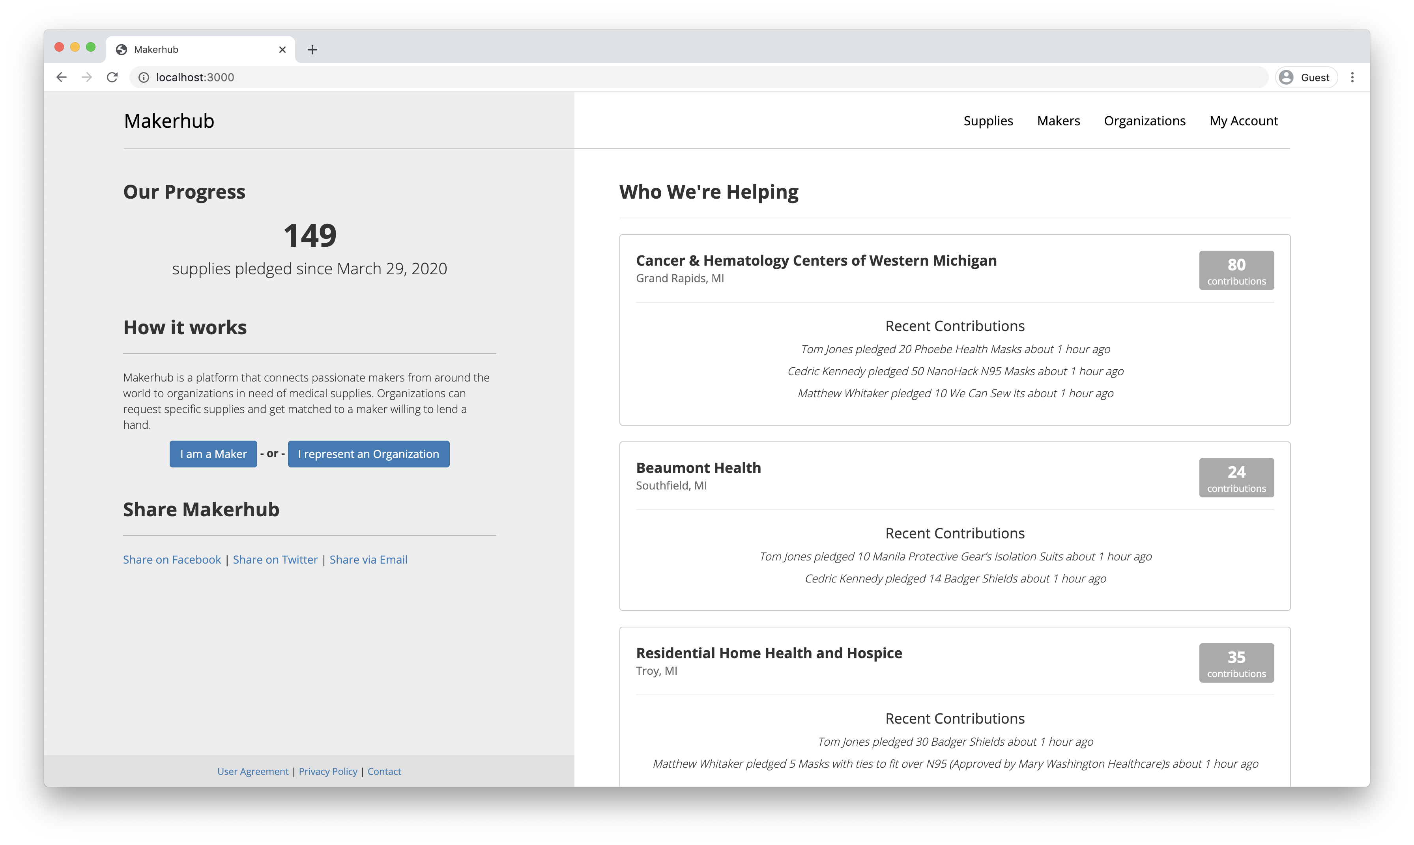Image resolution: width=1414 pixels, height=845 pixels.
Task: Click I represent an Organization button
Action: [368, 454]
